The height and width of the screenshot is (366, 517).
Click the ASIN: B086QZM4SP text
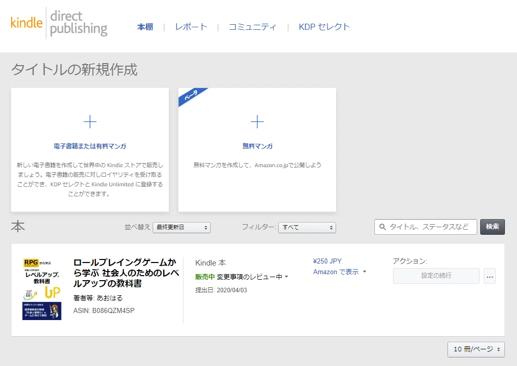coord(104,310)
